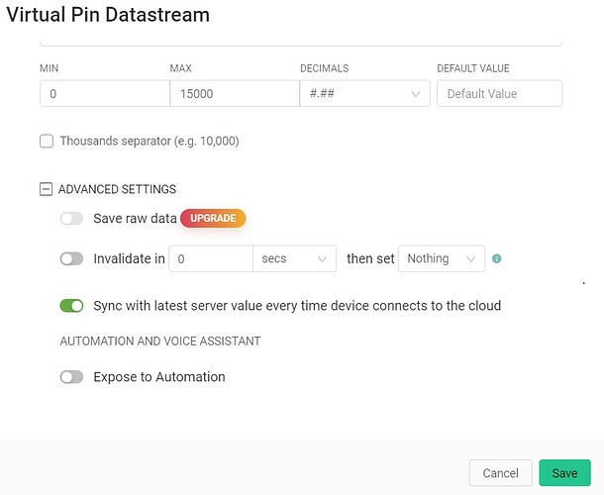
Task: Toggle the Invalidate in switch
Action: point(71,258)
